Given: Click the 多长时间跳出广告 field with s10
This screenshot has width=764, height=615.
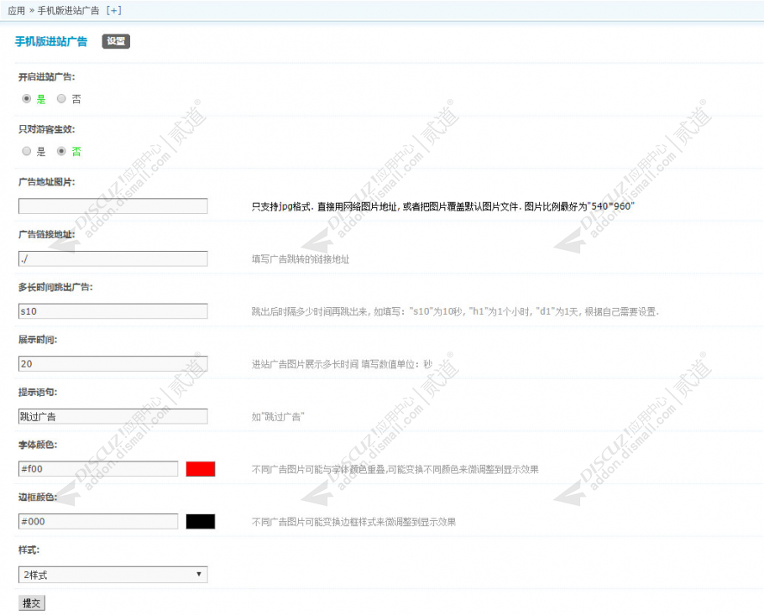Looking at the screenshot, I should 113,311.
